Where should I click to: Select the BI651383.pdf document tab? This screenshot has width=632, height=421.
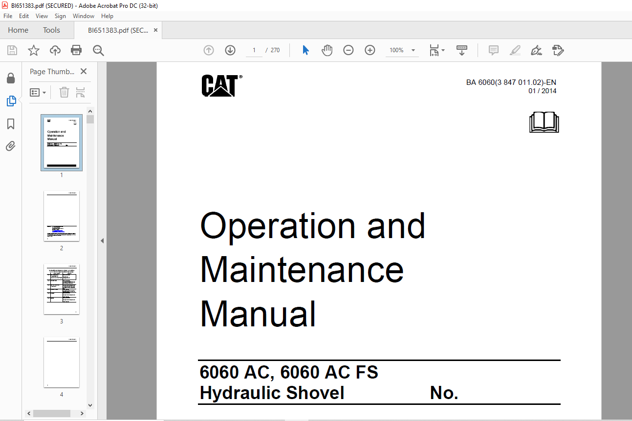[118, 30]
